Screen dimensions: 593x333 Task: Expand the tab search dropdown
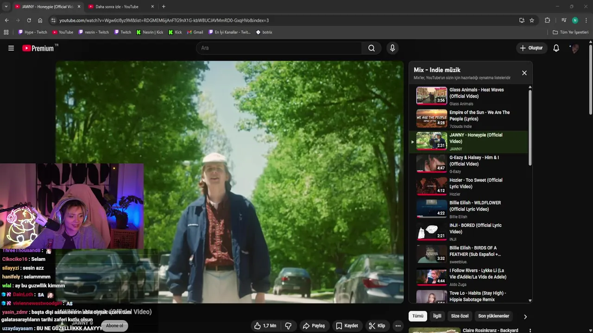pos(6,6)
